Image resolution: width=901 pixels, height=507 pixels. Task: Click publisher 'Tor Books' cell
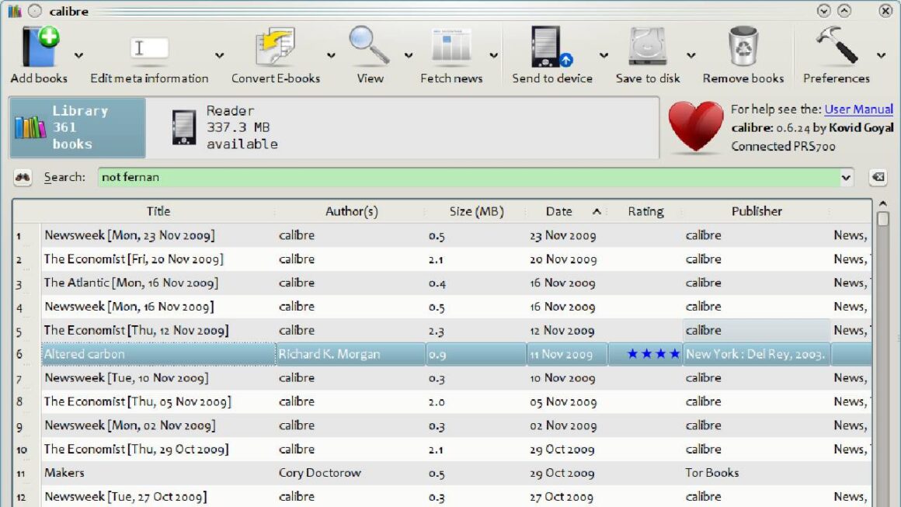click(x=757, y=473)
